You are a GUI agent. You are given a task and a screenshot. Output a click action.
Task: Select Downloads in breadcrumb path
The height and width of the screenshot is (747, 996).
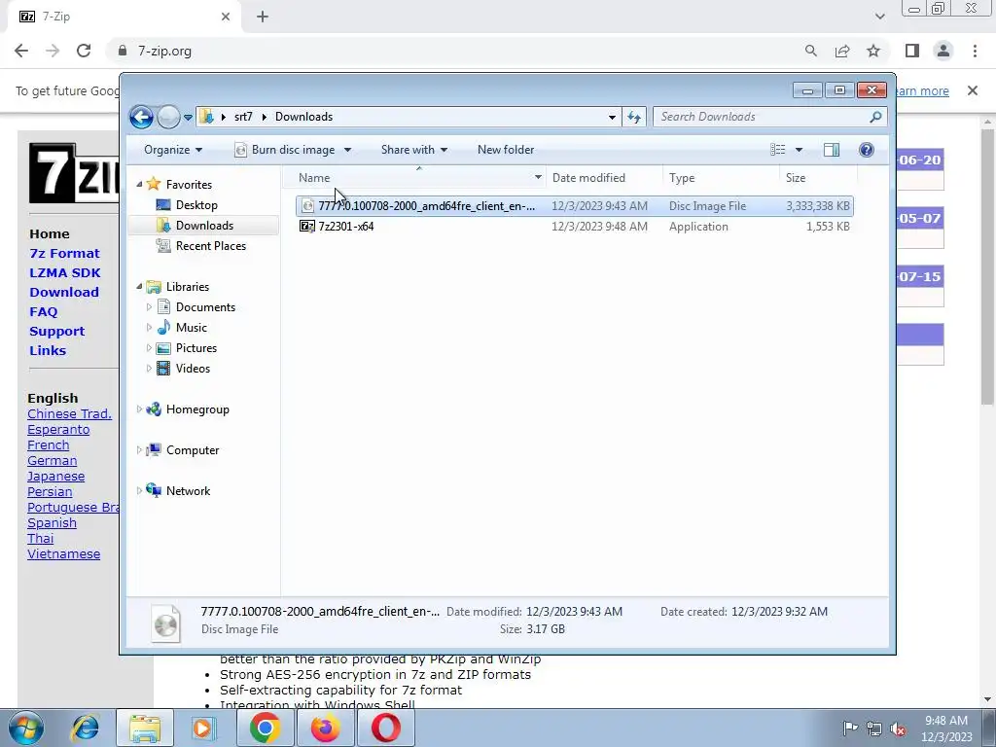[x=303, y=117]
